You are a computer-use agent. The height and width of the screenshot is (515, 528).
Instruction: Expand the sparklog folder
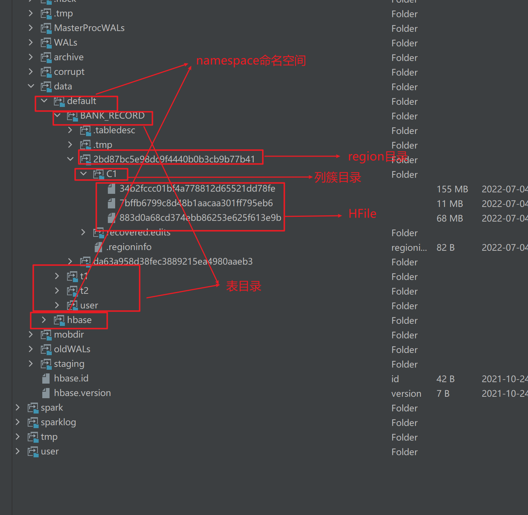click(x=17, y=422)
